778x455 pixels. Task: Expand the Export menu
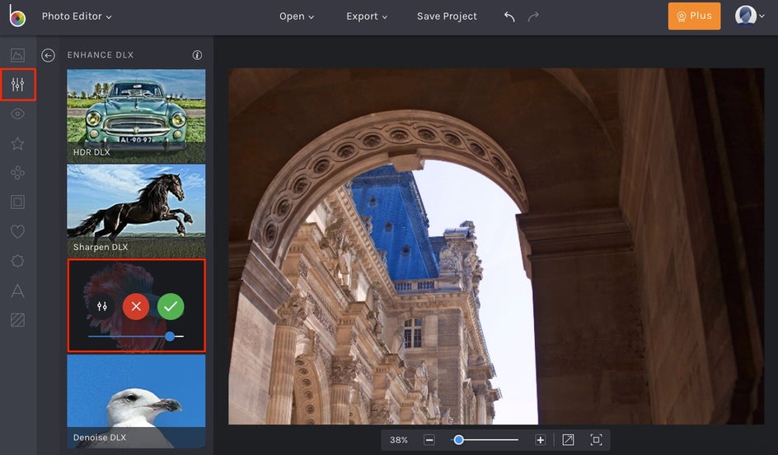tap(367, 16)
